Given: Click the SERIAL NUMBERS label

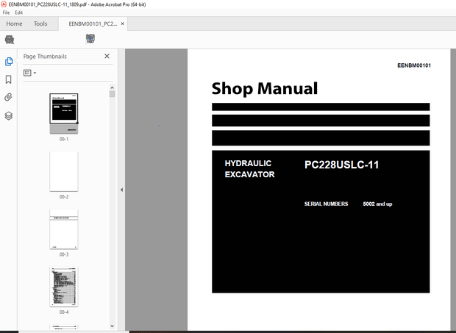Looking at the screenshot, I should point(326,204).
